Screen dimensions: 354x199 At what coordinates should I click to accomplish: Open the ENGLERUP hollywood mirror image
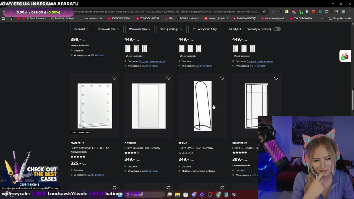coord(95,106)
